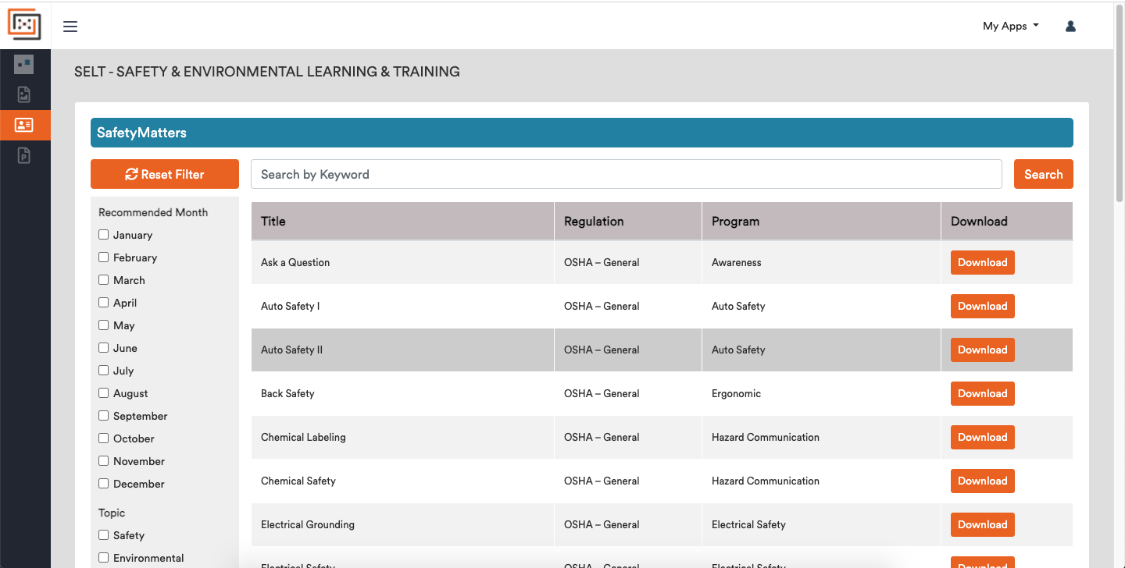Click the Topic filter label
The width and height of the screenshot is (1125, 568).
112,513
